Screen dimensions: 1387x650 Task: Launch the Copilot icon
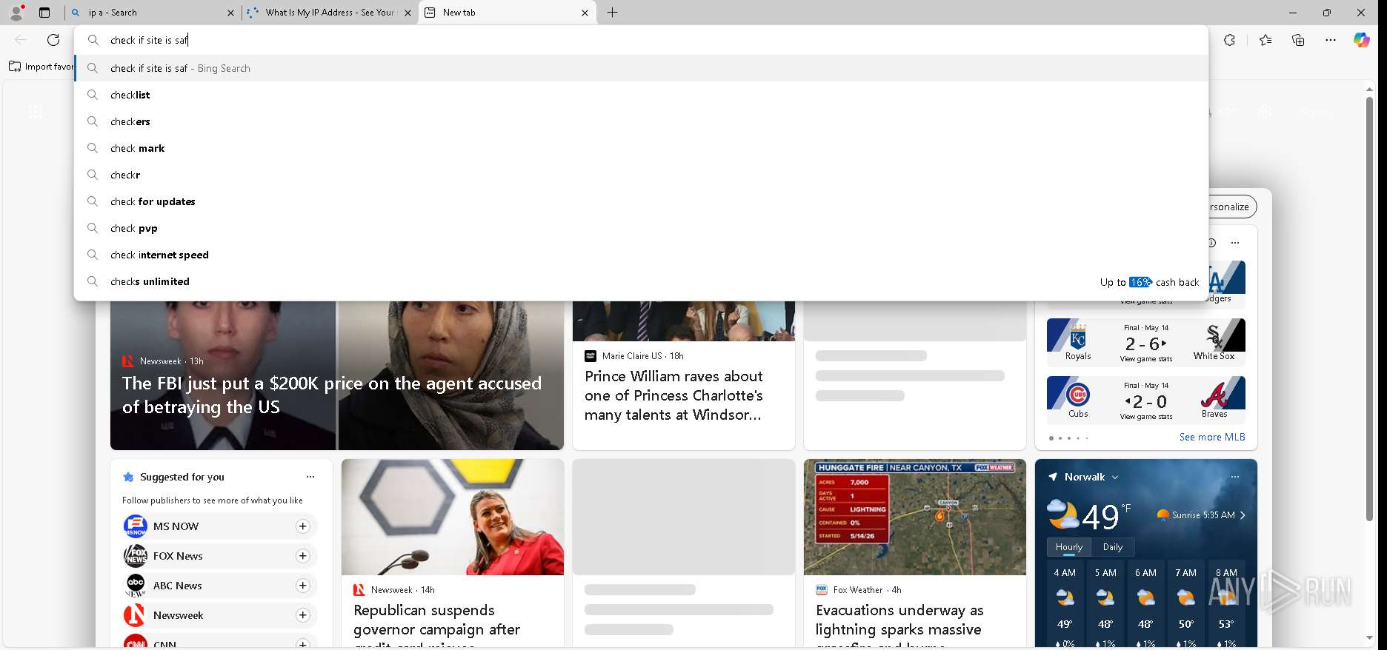coord(1362,40)
